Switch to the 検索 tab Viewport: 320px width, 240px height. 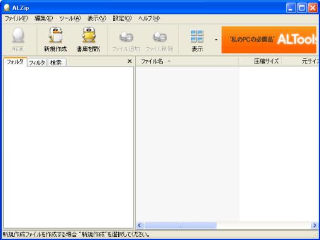(57, 62)
